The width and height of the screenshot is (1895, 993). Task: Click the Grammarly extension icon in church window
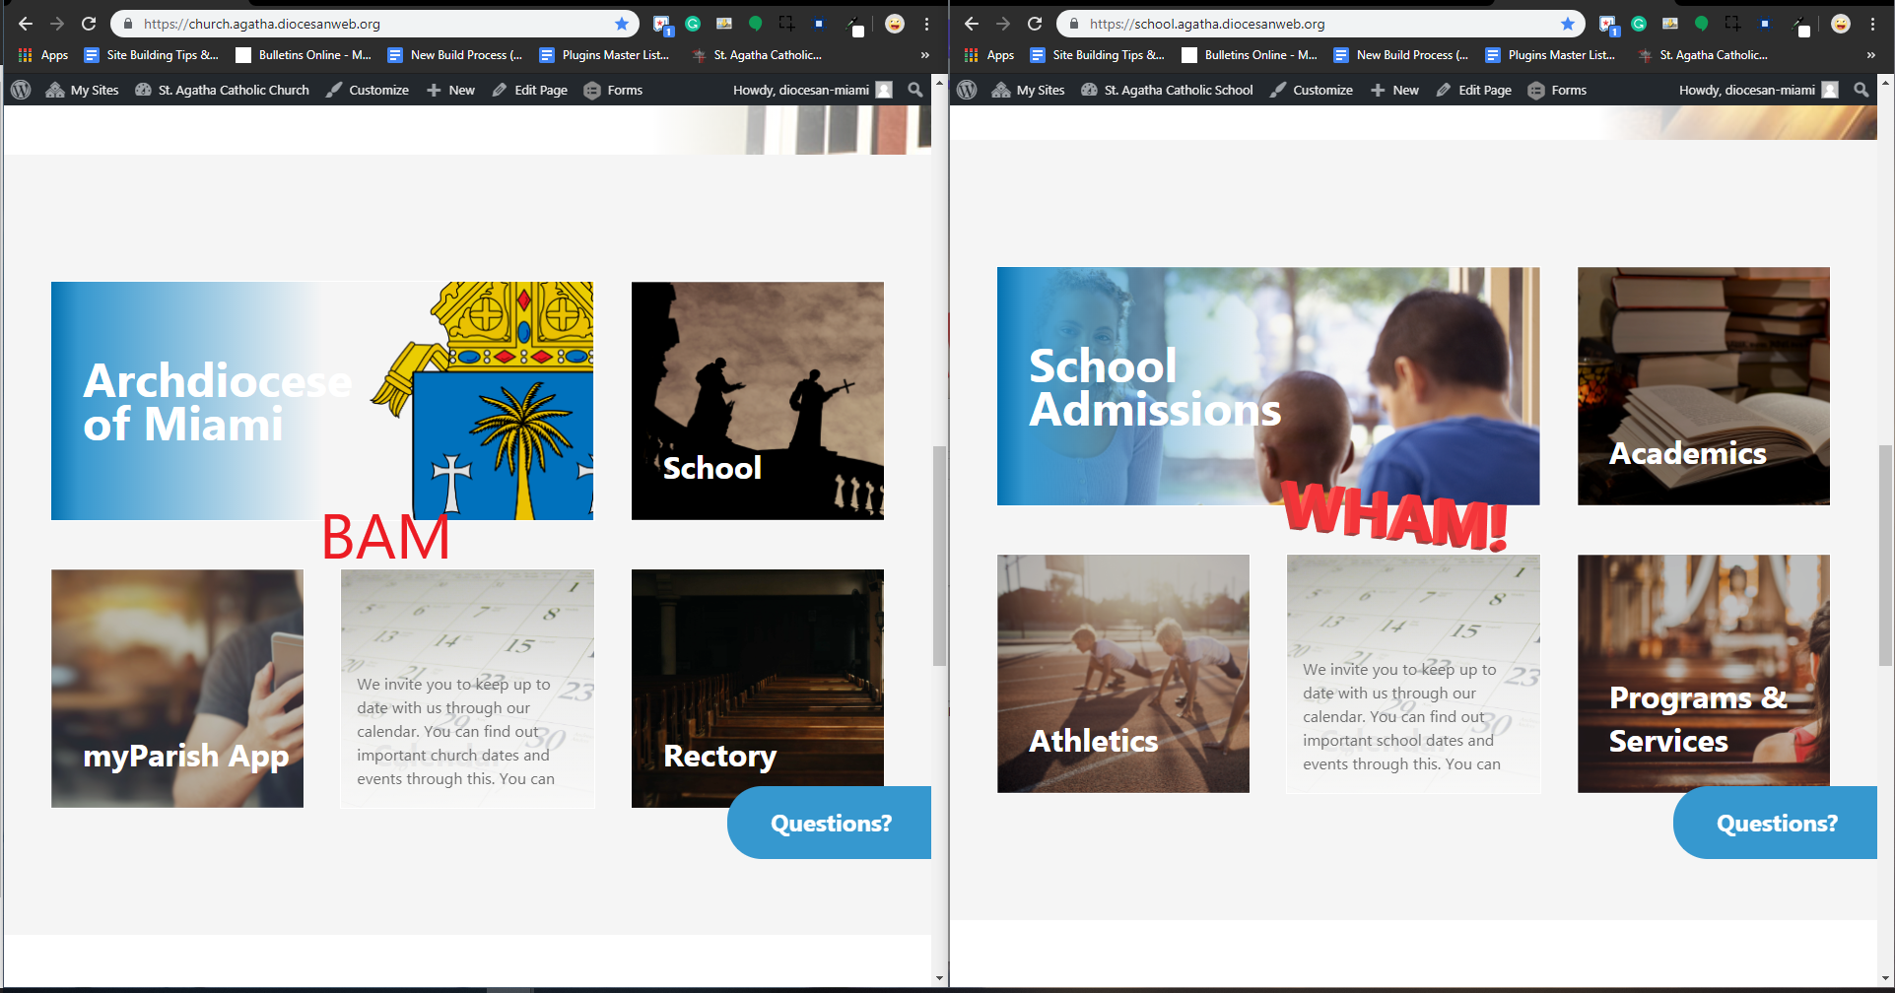pos(693,24)
